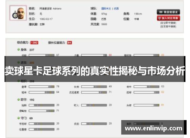Viewport: 190px width, 138px height.
Task: Click the goalkeeping 反应 stat bar
Action: [94, 124]
